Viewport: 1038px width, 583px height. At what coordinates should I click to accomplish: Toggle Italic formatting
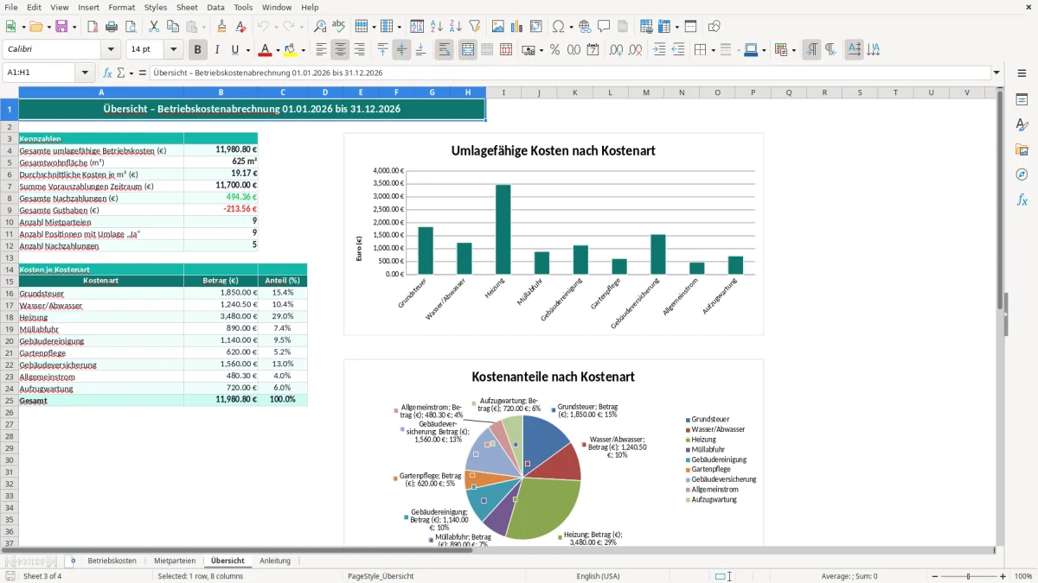click(x=216, y=50)
